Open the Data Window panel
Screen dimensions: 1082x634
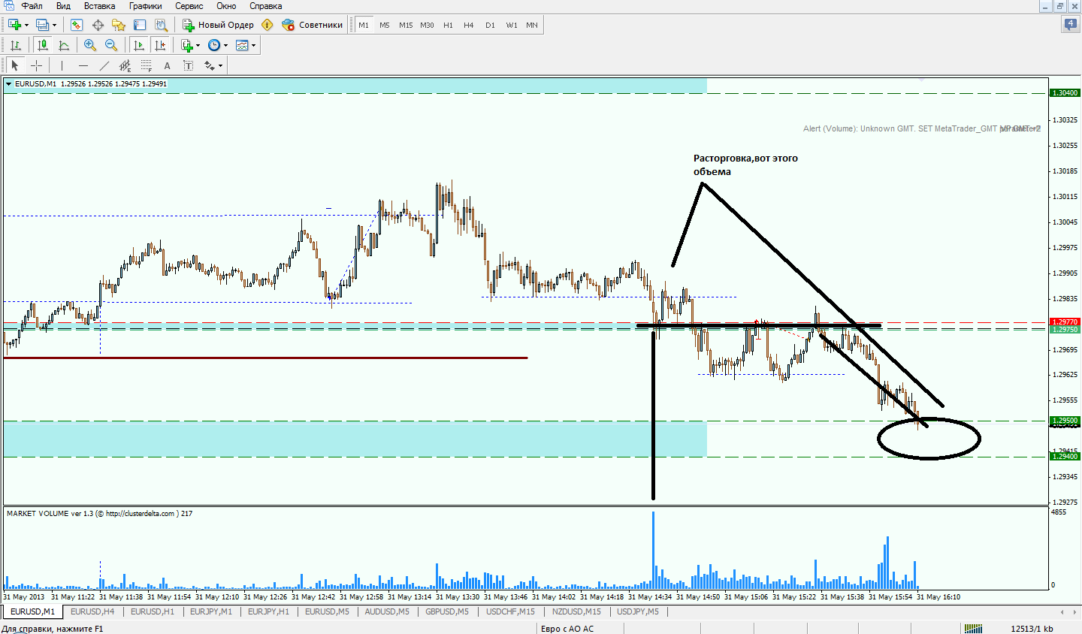98,25
